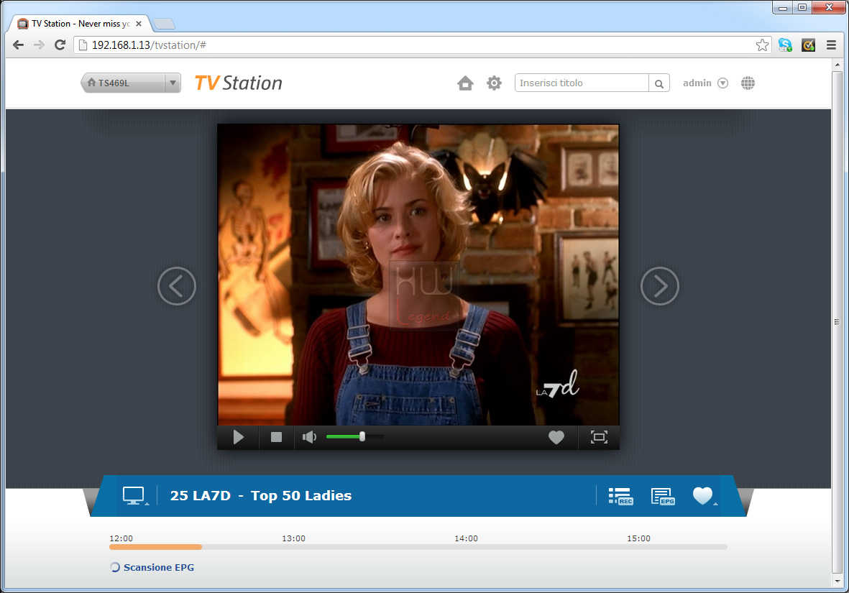Screen dimensions: 849x593
Task: Open language selection globe icon
Action: click(x=748, y=83)
